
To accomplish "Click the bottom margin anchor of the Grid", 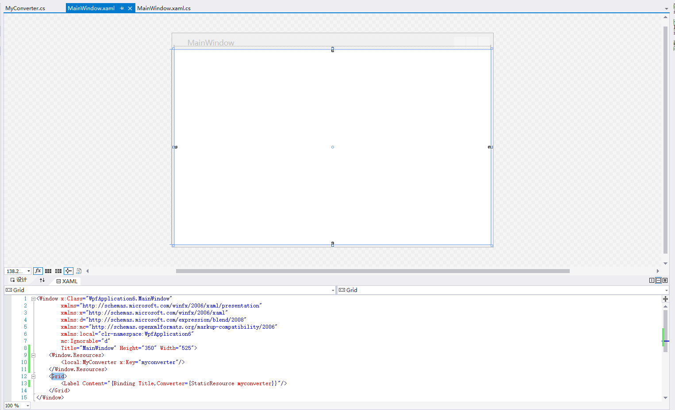I will click(333, 244).
